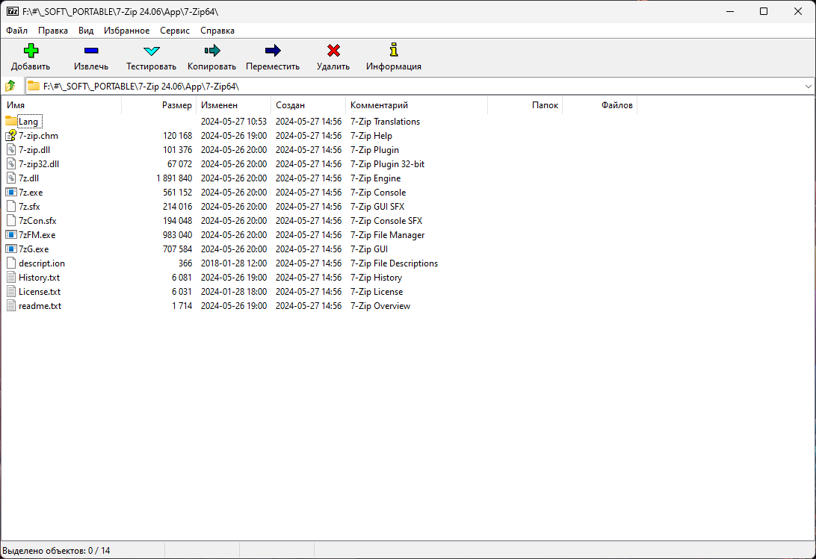This screenshot has width=816, height=559.
Task: Open the Файл menu
Action: click(x=16, y=31)
